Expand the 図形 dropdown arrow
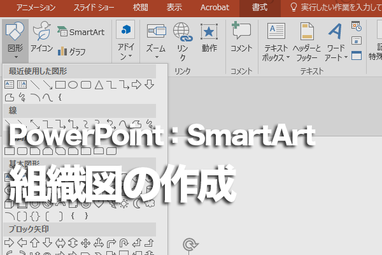Screen dimensions: 382x255 click(x=16, y=57)
